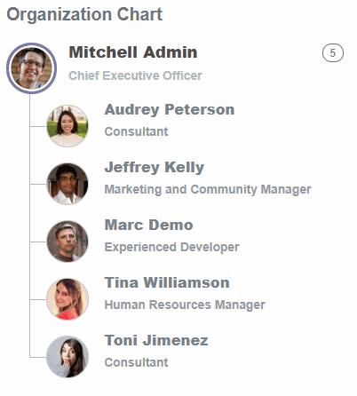The width and height of the screenshot is (357, 396).
Task: Click Consultant title under Toni Jimenez
Action: 136,362
